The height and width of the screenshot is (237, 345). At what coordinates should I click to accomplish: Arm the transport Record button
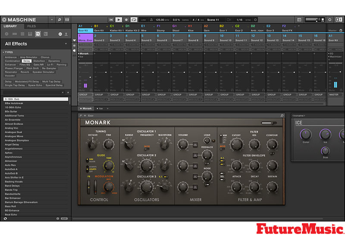[x=126, y=20]
